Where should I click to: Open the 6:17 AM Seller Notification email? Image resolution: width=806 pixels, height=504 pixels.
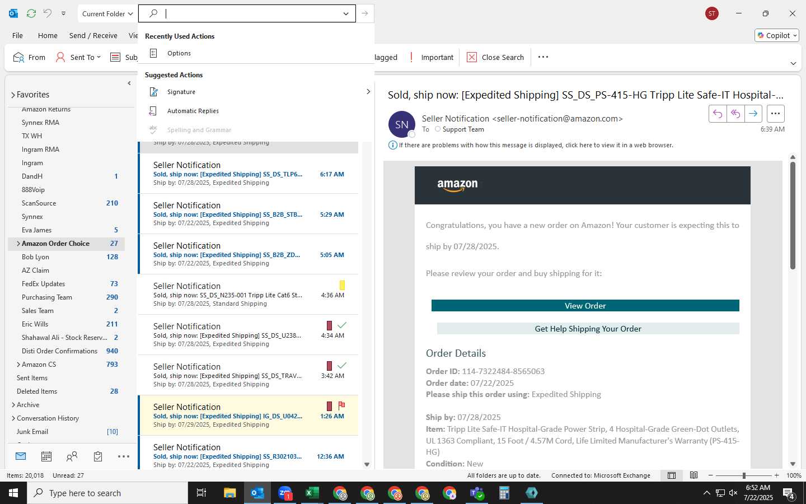[x=249, y=174]
